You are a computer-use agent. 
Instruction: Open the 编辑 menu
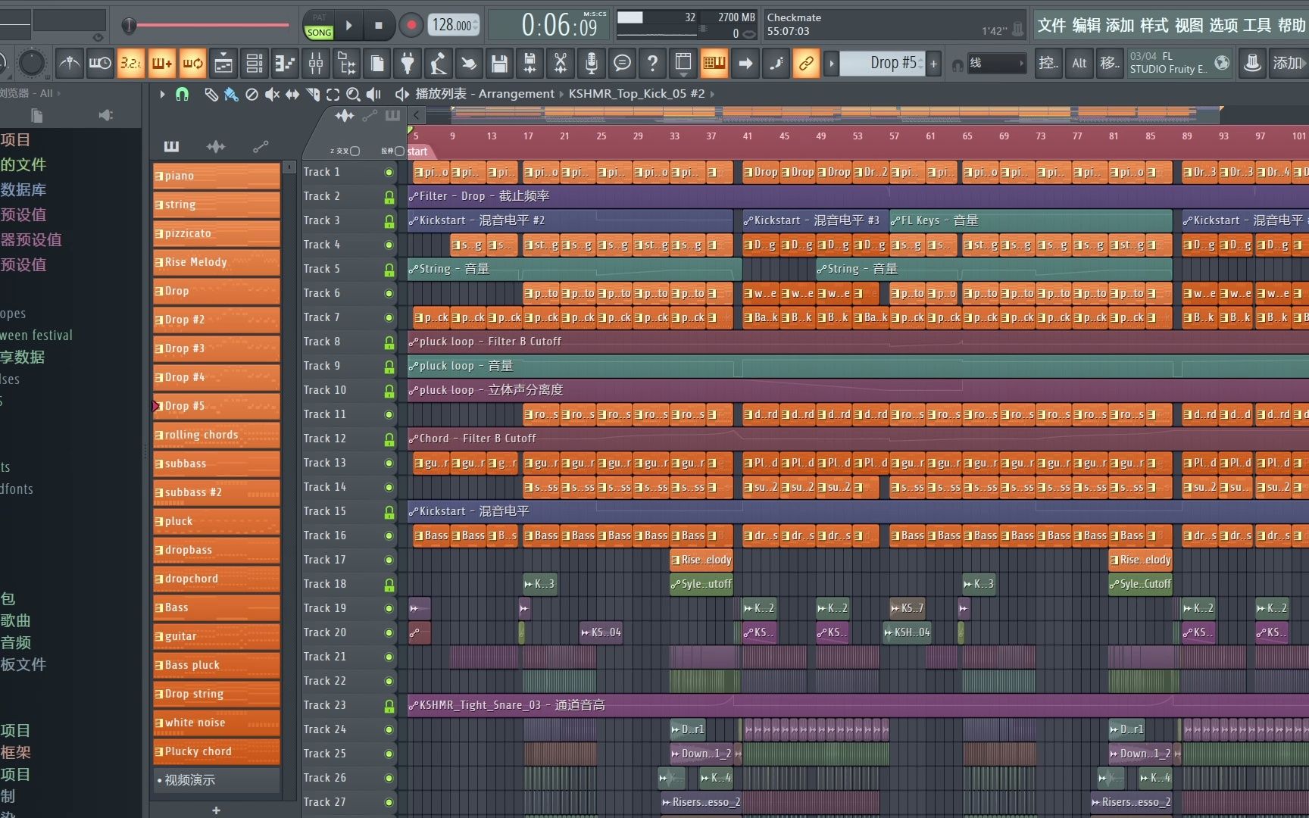[1086, 25]
